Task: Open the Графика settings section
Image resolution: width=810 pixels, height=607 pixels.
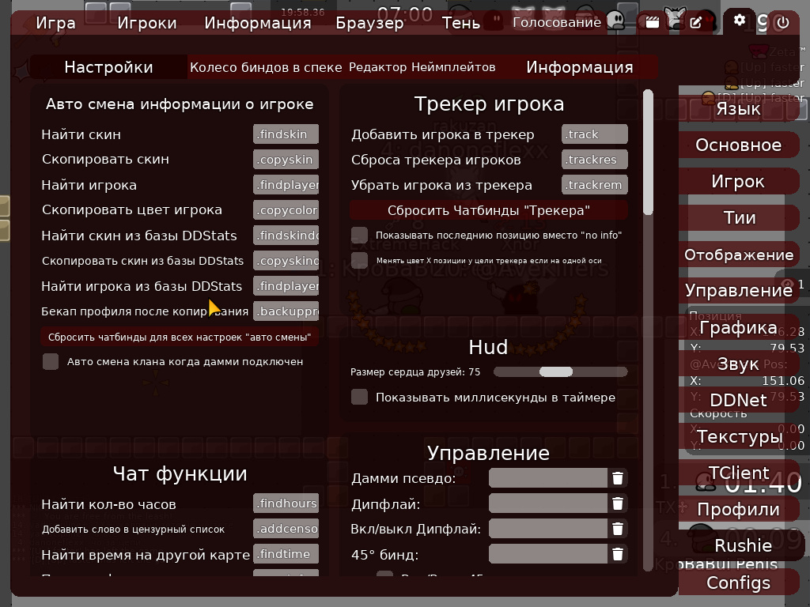Action: tap(738, 327)
